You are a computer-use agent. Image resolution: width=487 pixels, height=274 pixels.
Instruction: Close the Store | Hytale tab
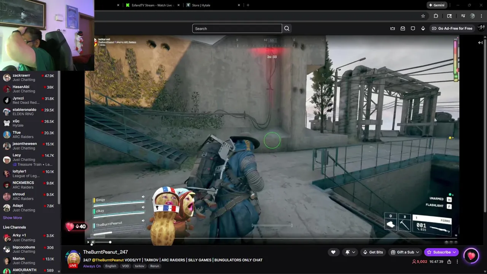(239, 5)
